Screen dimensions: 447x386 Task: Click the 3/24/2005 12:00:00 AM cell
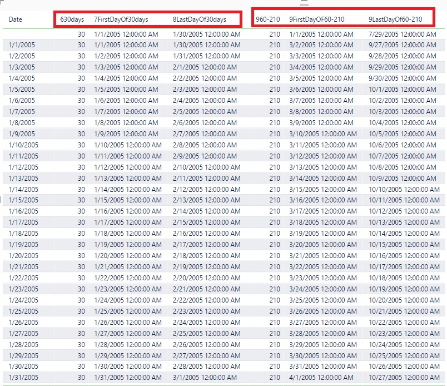323,289
